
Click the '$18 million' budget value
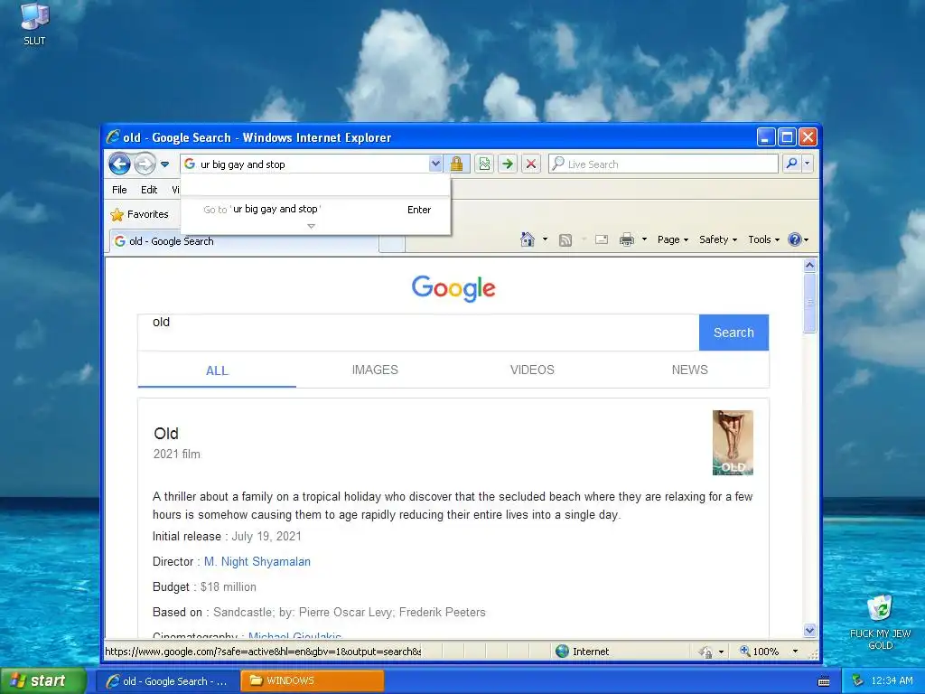click(229, 587)
